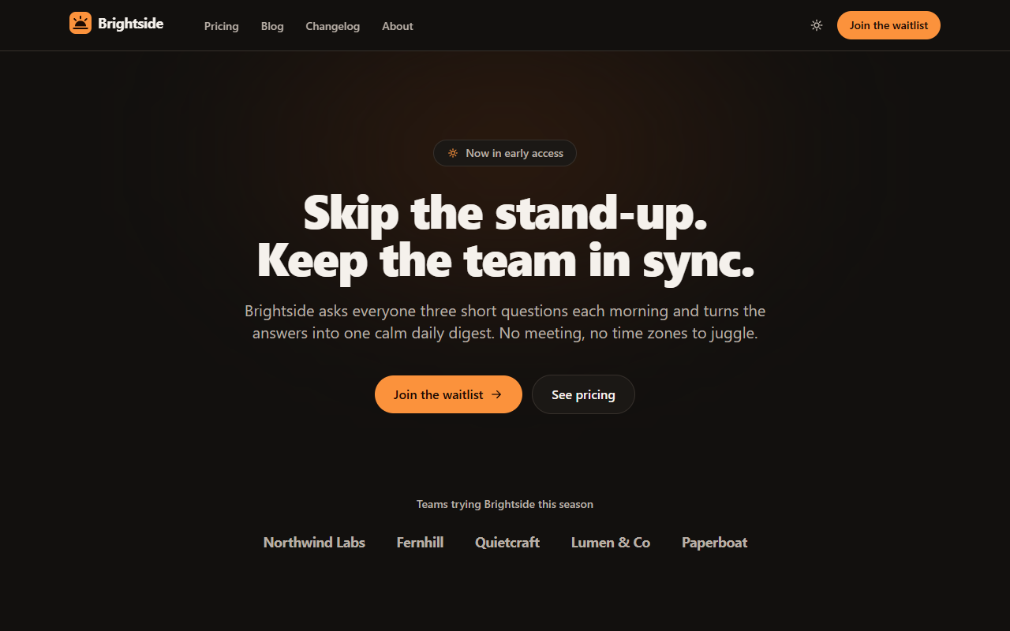Click the Brightside brand name in header

click(131, 24)
